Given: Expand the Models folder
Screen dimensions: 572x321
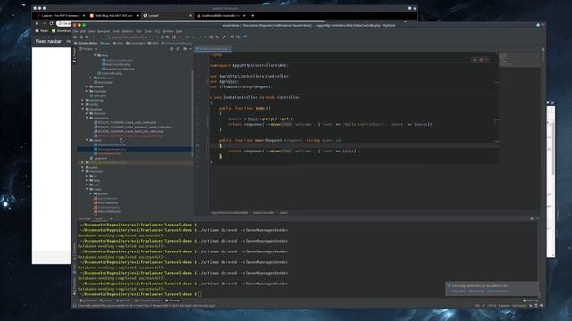Looking at the screenshot, I should coord(87,86).
